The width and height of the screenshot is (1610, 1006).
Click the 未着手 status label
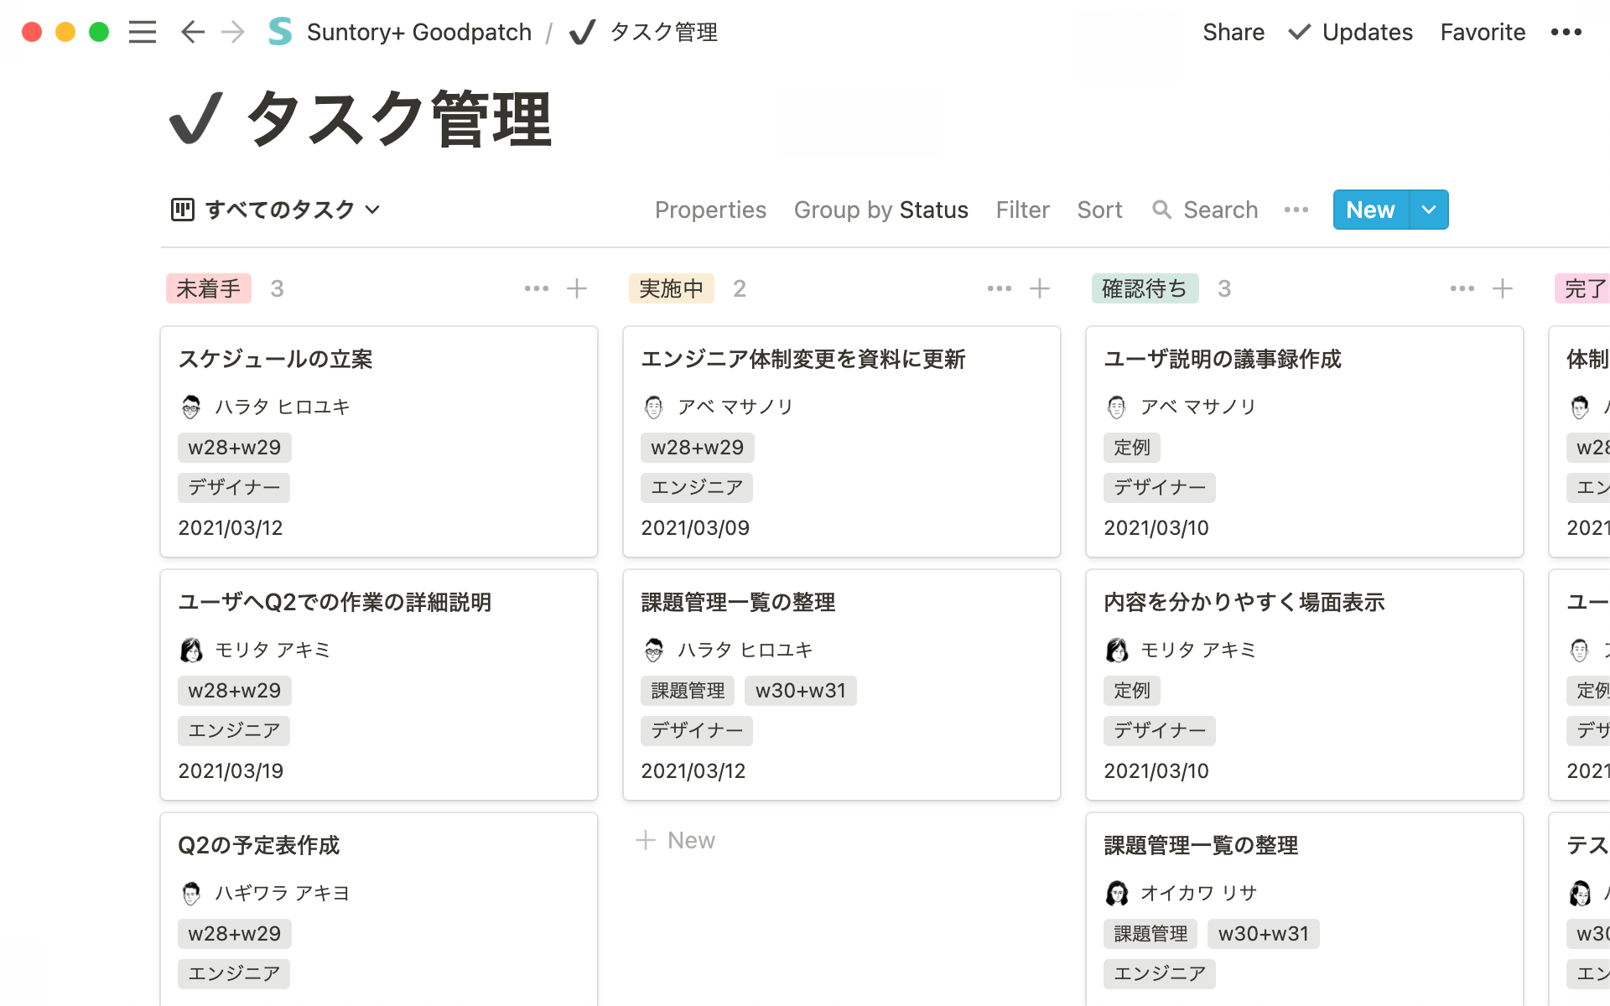click(x=209, y=288)
